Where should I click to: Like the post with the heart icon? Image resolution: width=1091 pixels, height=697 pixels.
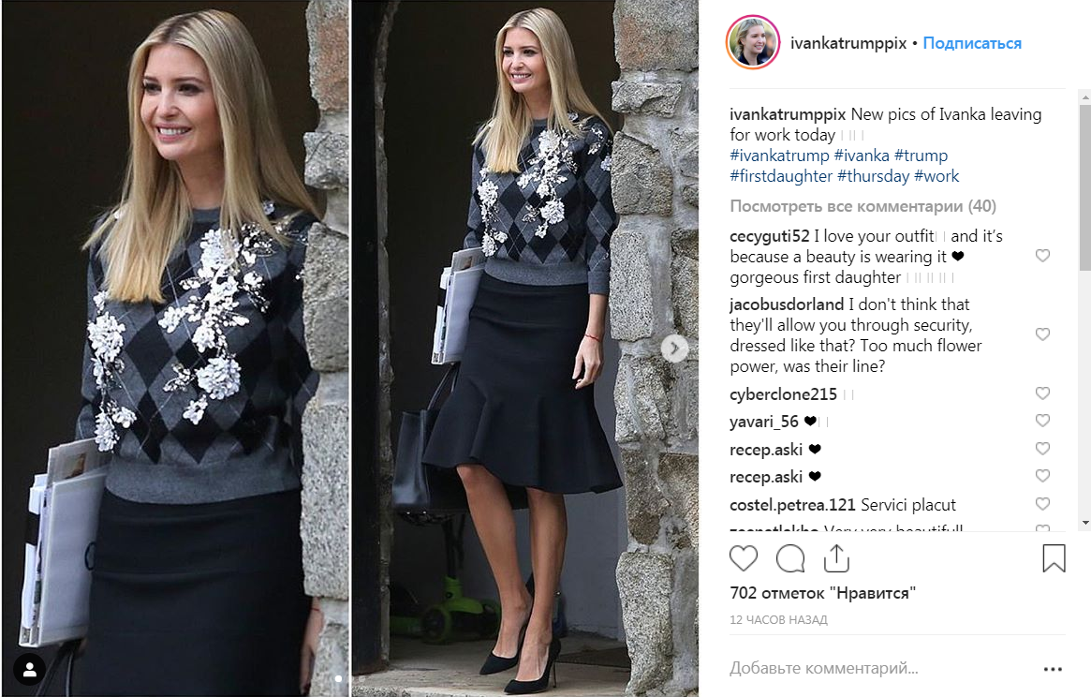744,558
